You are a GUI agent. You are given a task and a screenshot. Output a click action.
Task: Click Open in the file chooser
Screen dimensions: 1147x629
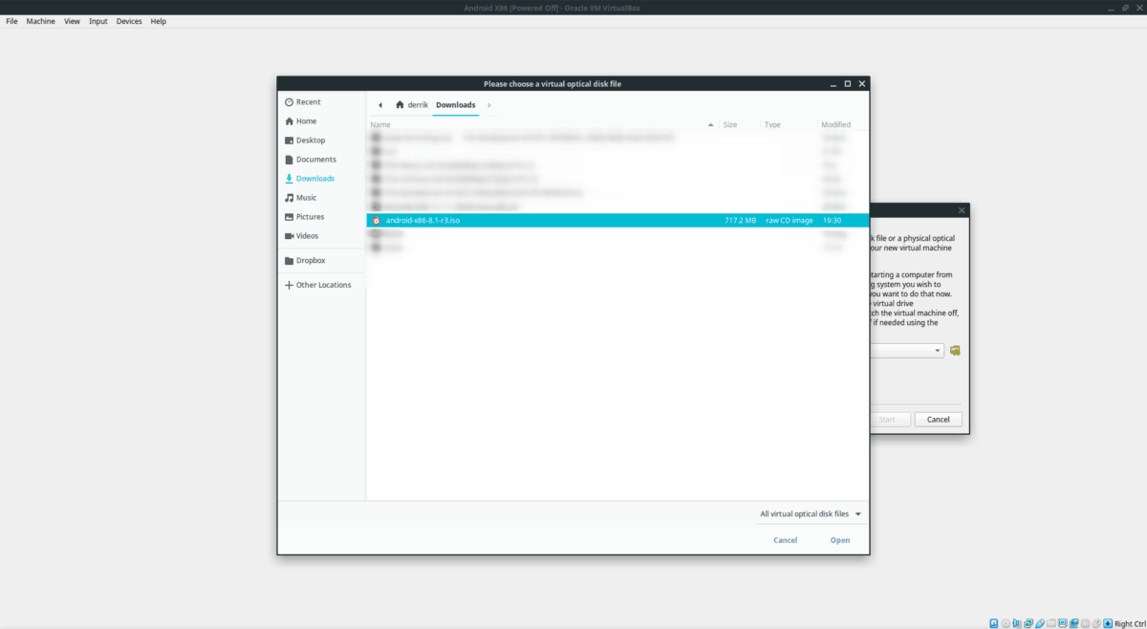click(x=839, y=540)
